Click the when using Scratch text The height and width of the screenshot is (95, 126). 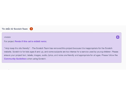pos(37,59)
